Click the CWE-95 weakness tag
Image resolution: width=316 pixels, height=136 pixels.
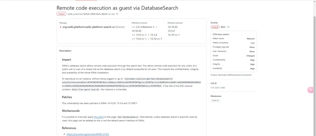click(215, 100)
